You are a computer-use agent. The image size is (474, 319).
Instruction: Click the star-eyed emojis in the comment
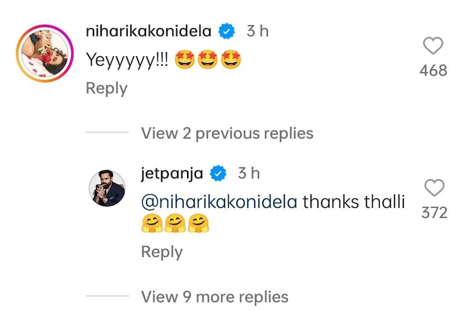(x=207, y=61)
